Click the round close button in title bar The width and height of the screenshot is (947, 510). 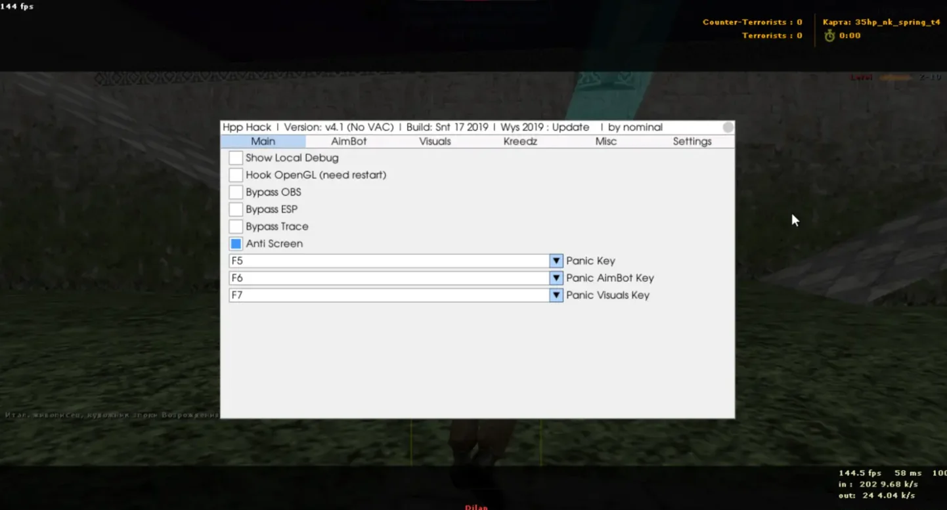tap(728, 127)
